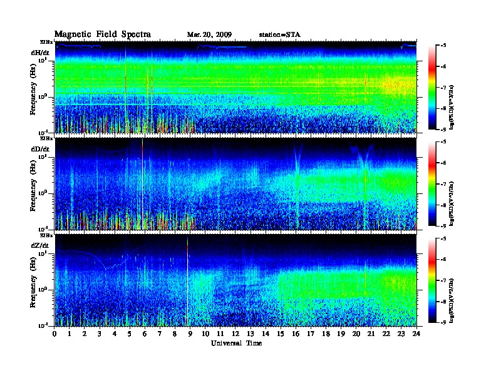Click inside the dZ/dt spectrogram plot
The height and width of the screenshot is (383, 496).
click(235, 280)
